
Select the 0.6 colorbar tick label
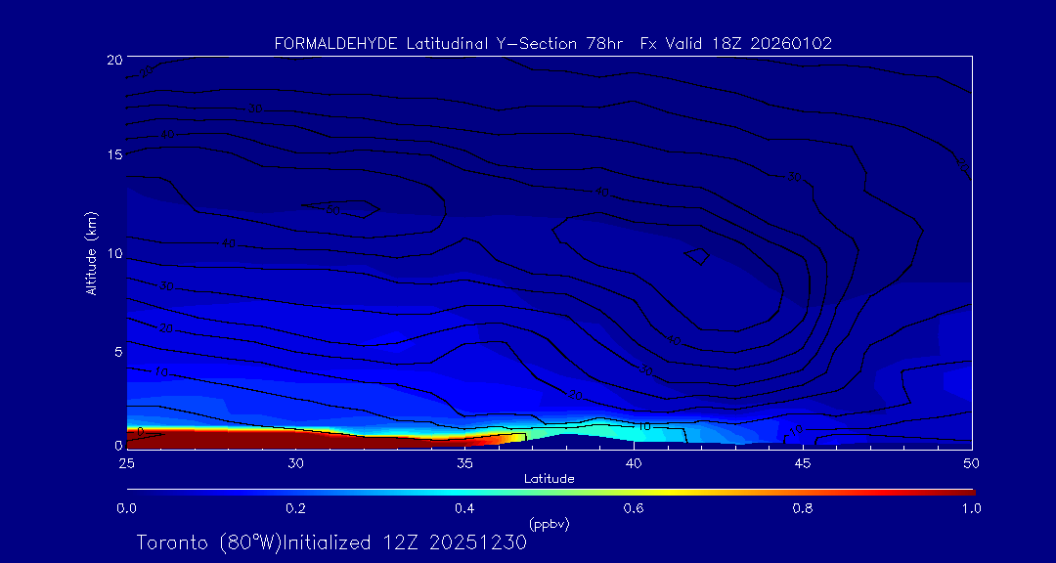[x=634, y=508]
